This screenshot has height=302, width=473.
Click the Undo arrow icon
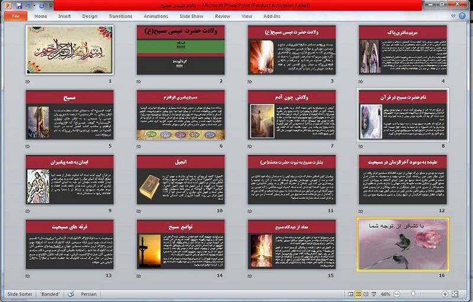pyautogui.click(x=27, y=5)
